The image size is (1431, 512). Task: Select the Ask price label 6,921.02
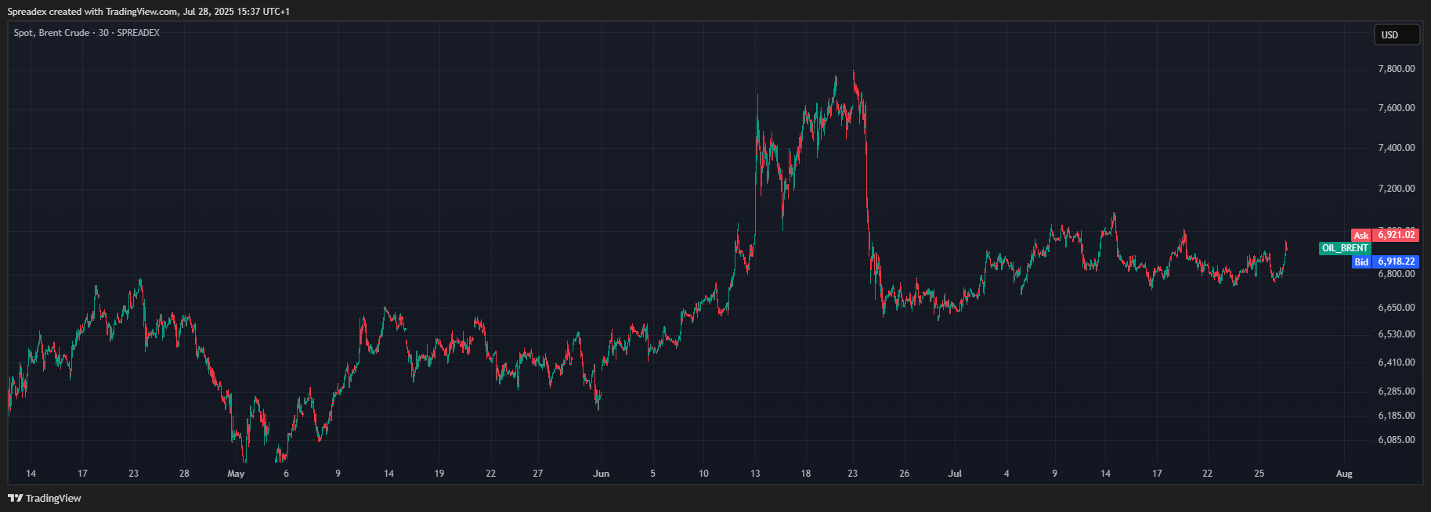click(x=1385, y=235)
